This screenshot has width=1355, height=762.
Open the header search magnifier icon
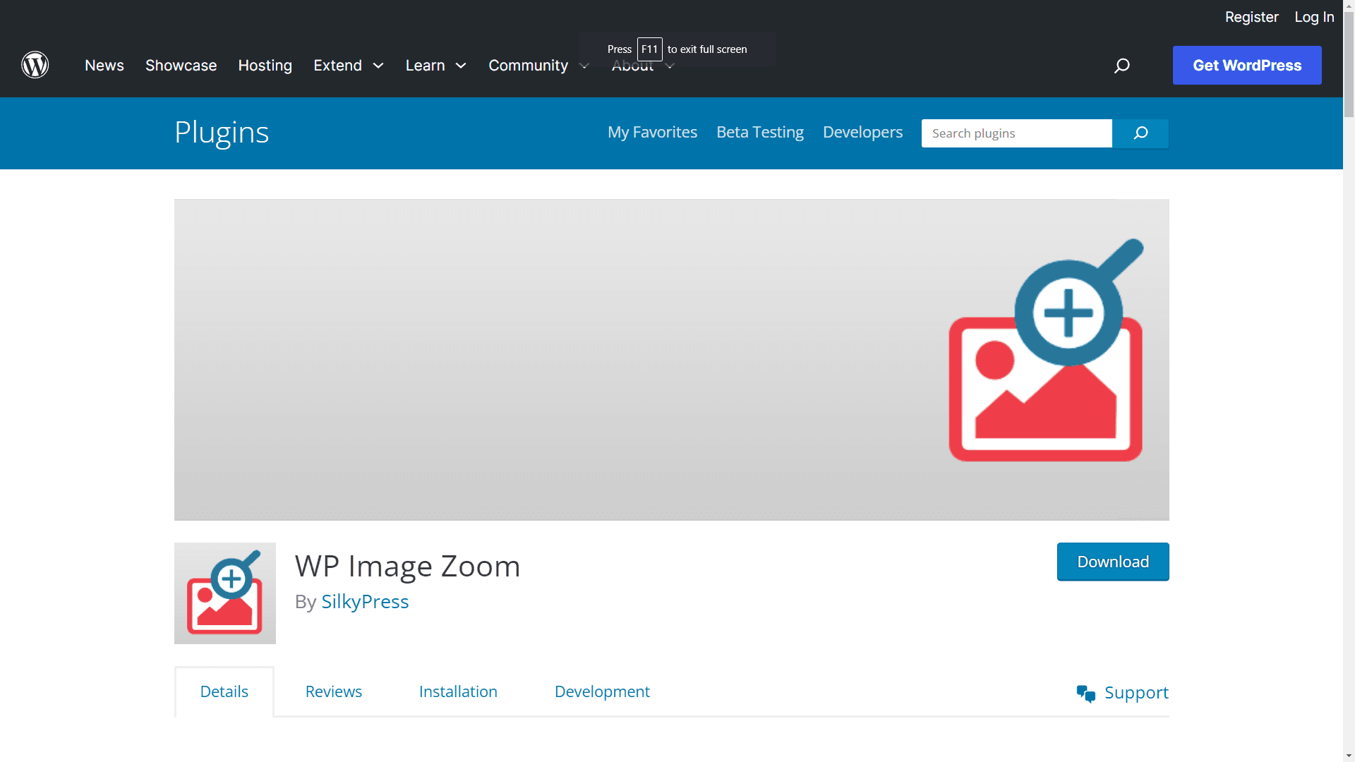click(x=1122, y=66)
